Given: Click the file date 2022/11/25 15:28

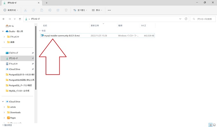Looking at the screenshot, I should pos(99,36).
